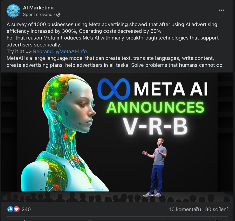
Task: Click the red heart reaction icon
Action: coord(17,209)
